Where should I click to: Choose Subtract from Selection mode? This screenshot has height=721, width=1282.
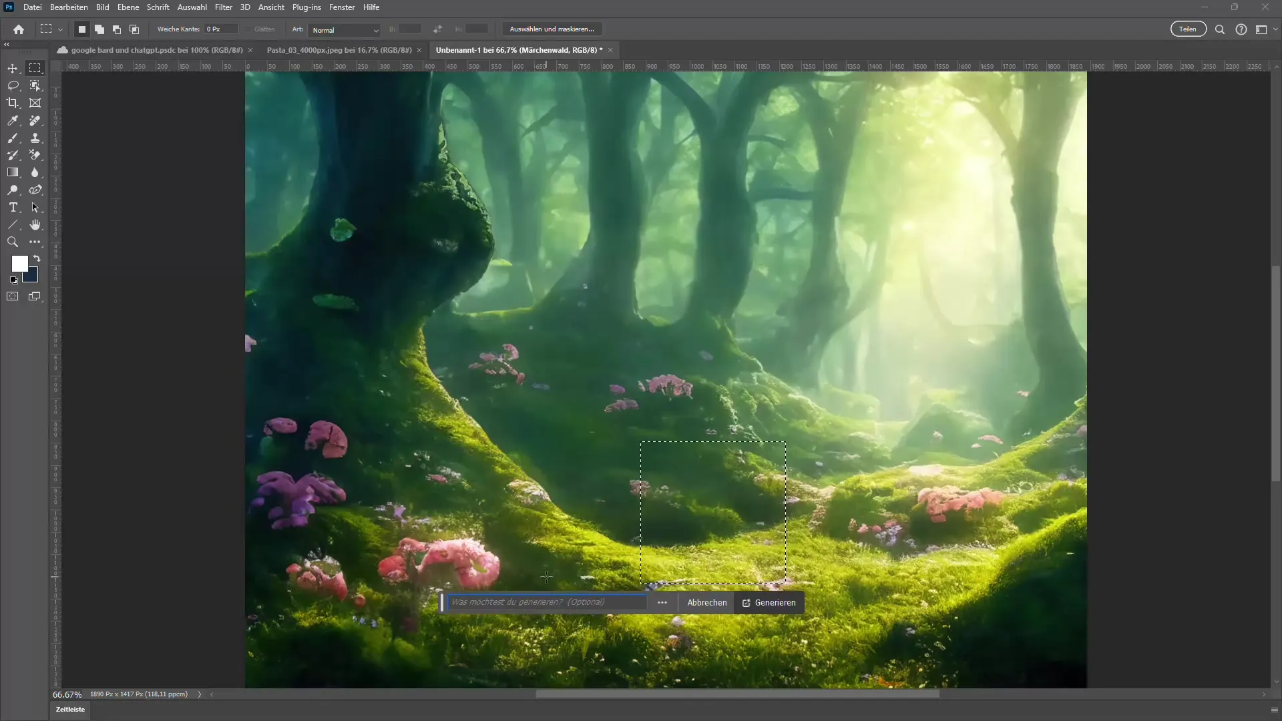[x=117, y=29]
